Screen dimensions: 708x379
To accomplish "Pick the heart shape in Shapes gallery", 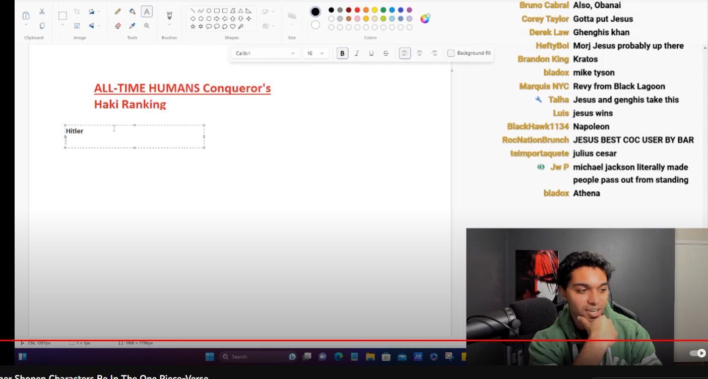I will pyautogui.click(x=233, y=26).
